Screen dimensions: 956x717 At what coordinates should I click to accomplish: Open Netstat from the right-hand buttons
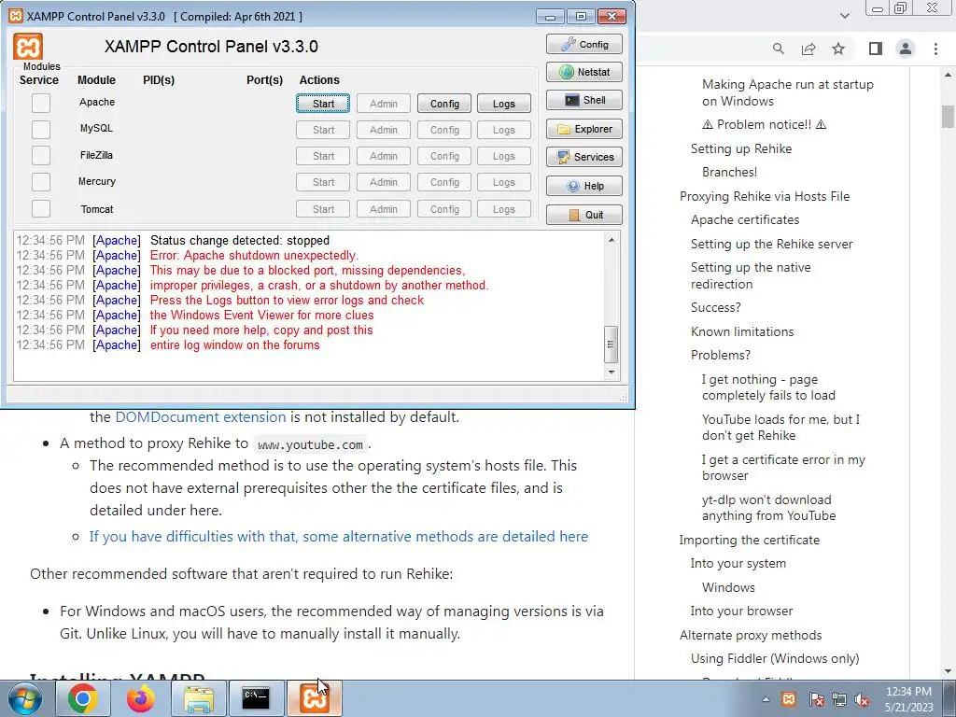click(x=584, y=72)
